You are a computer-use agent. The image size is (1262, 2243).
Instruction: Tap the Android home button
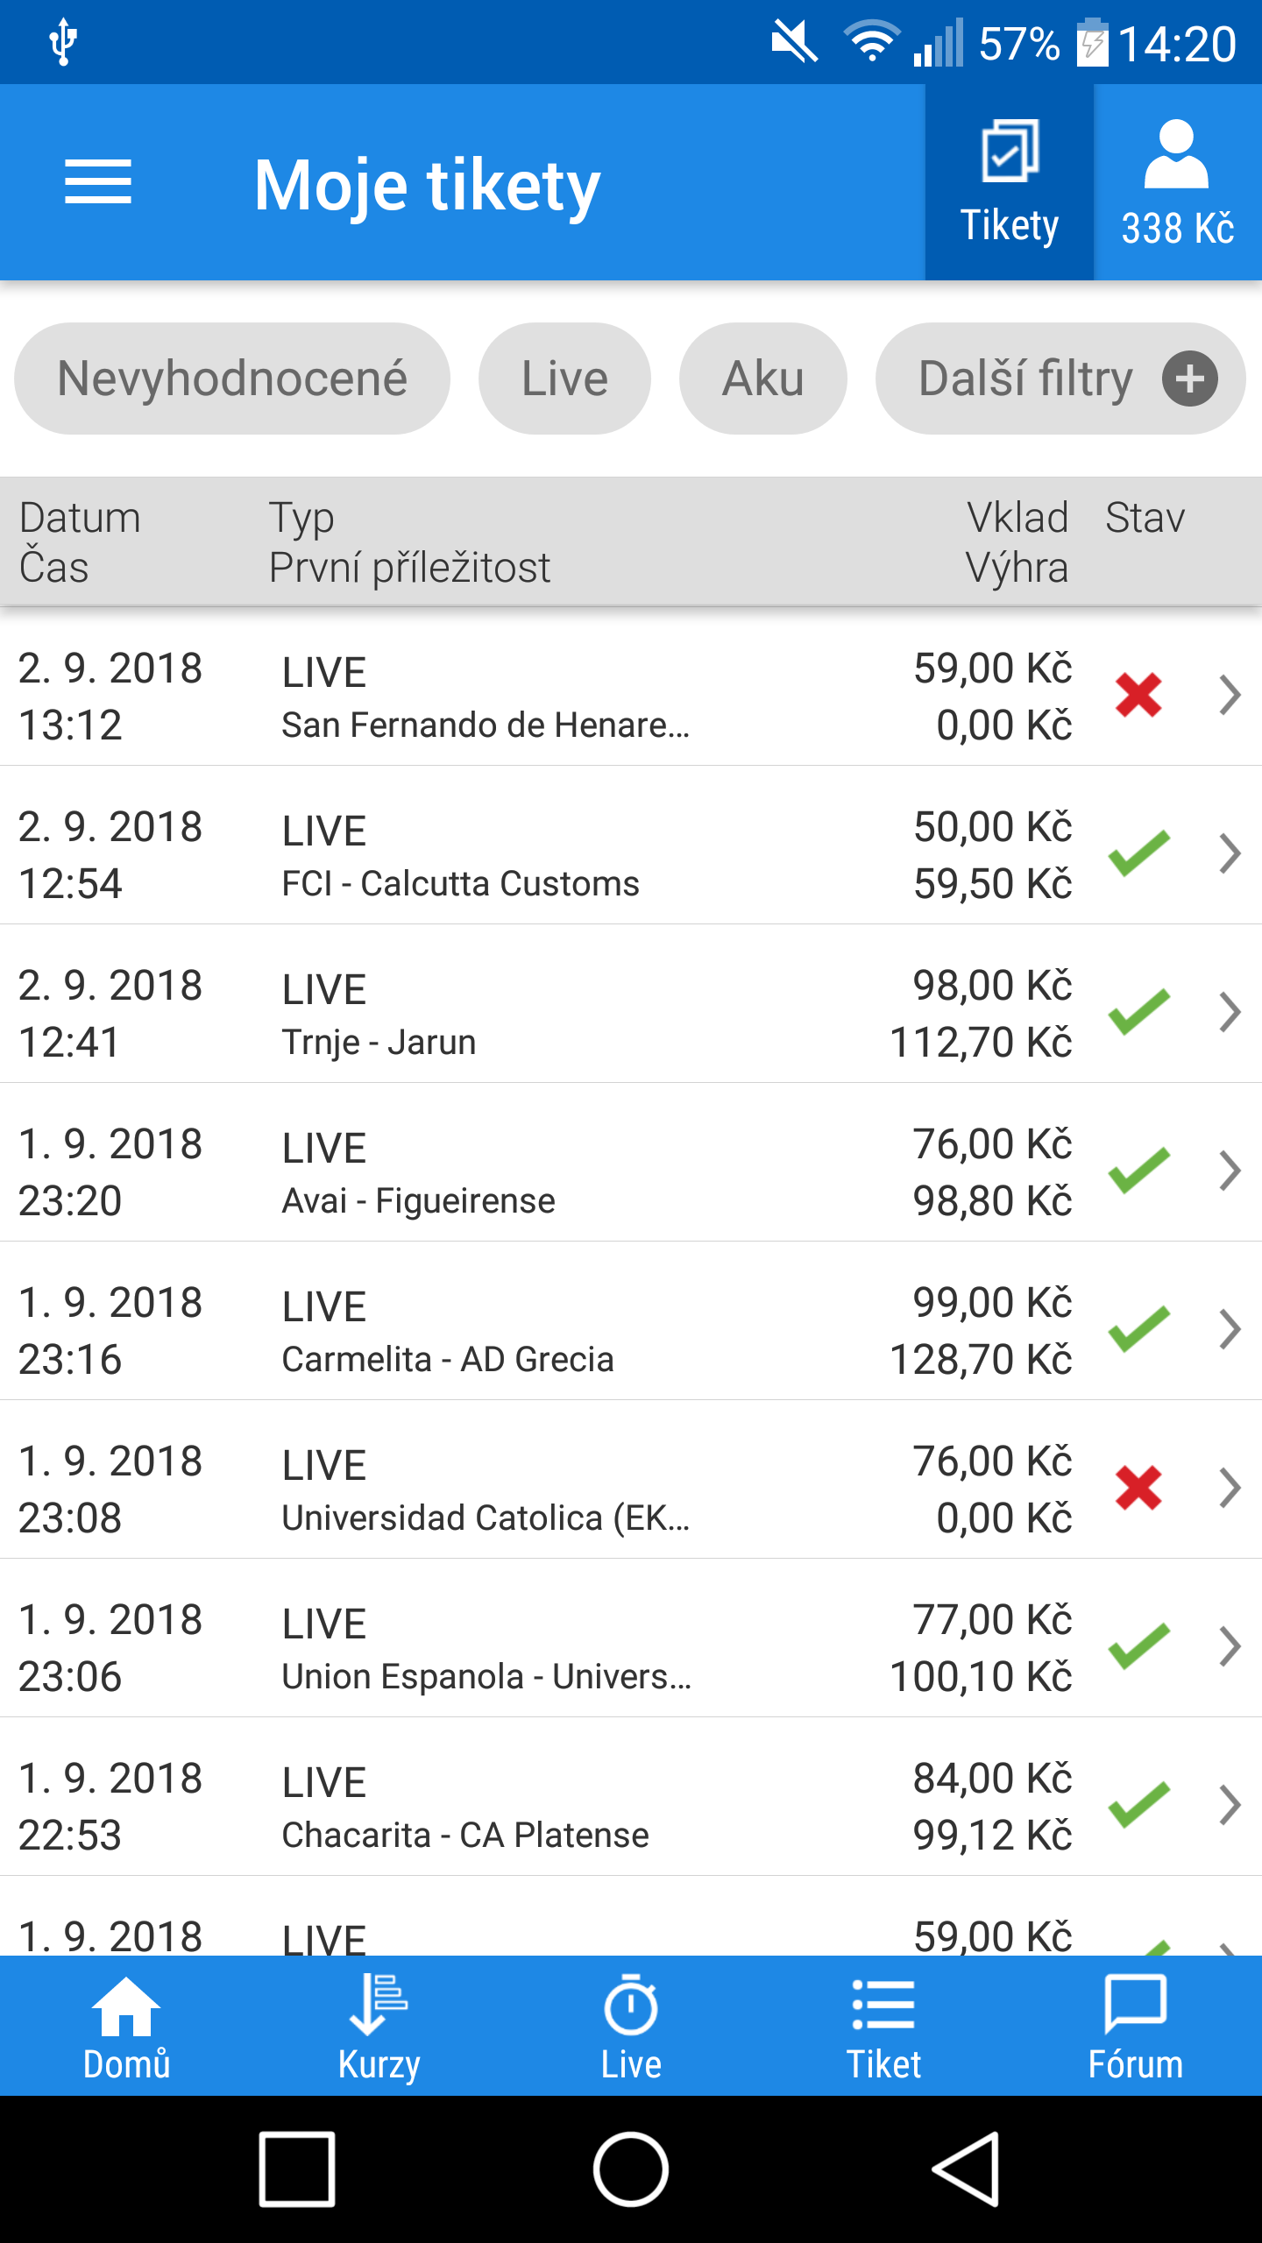coord(631,2169)
